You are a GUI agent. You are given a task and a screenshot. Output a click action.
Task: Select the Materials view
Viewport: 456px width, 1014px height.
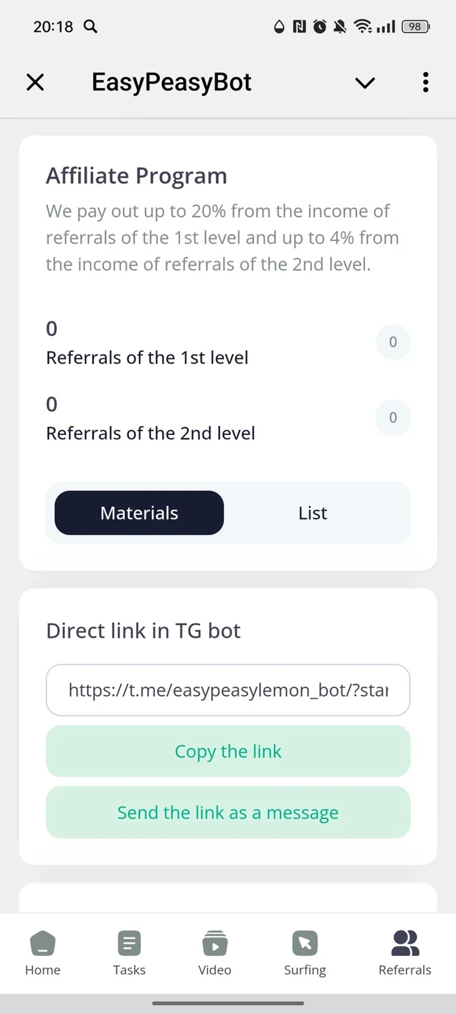(139, 512)
